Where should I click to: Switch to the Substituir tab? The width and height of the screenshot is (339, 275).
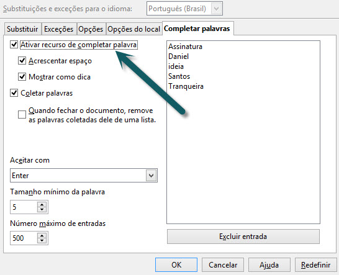coord(22,29)
